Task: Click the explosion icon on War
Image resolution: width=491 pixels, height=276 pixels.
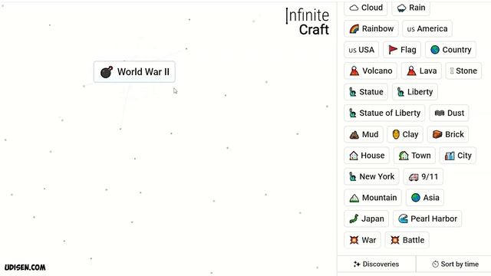Action: pos(354,240)
